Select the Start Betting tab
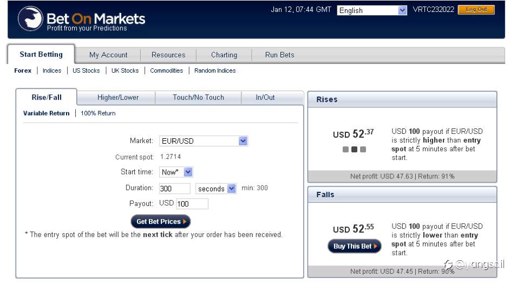510x283 pixels. click(41, 54)
